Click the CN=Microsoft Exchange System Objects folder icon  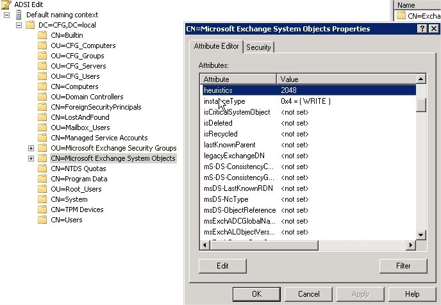click(42, 158)
